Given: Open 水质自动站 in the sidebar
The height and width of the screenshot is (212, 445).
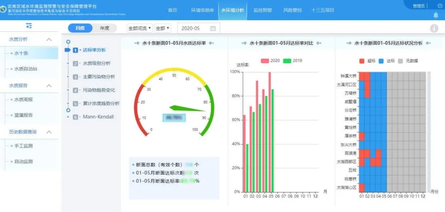Looking at the screenshot, I should coord(26,69).
